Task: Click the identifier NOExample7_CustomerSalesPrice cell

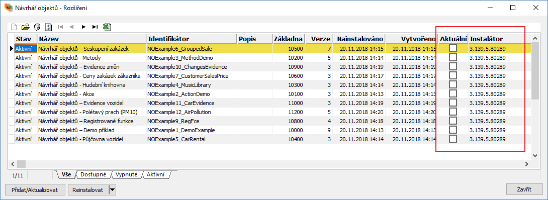Action: (192, 76)
